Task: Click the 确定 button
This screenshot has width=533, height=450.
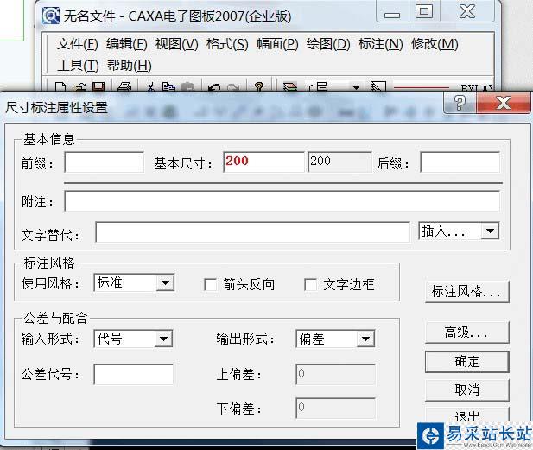Action: coord(466,362)
